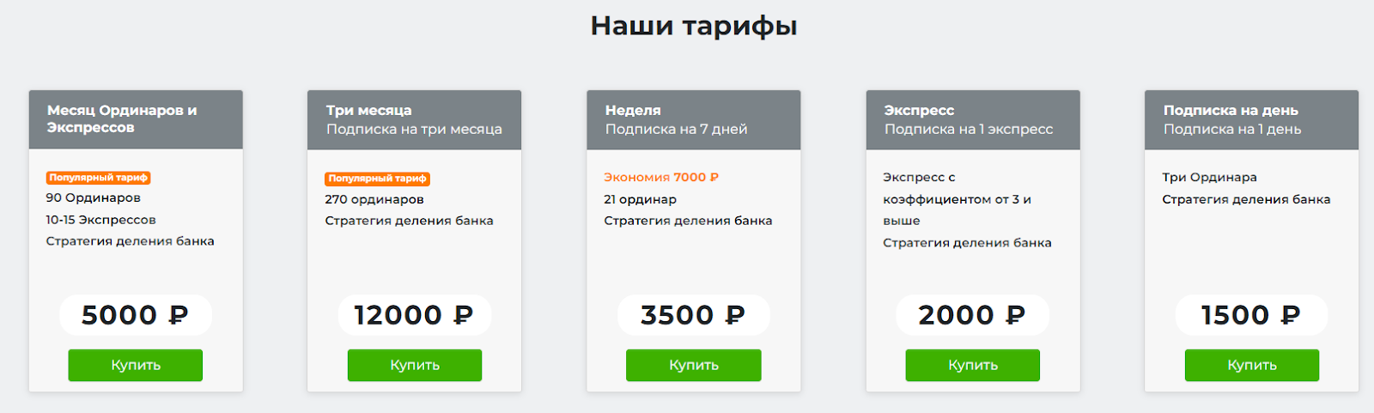Buy the Неделя plan for 3500 ₽
Image resolution: width=1374 pixels, height=413 pixels.
click(693, 365)
